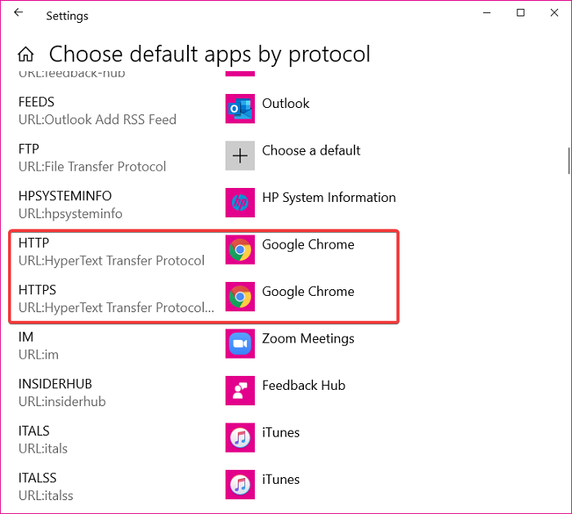This screenshot has width=572, height=514.
Task: Click the Outlook icon for FEEDS
Action: 240,109
